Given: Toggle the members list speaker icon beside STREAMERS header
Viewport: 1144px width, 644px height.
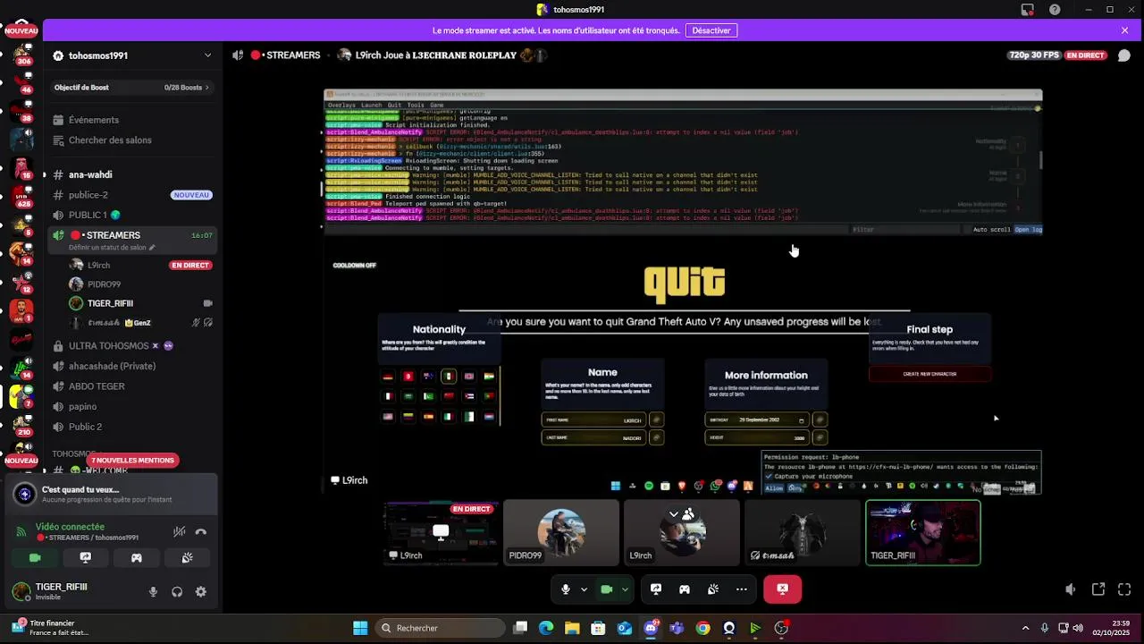Looking at the screenshot, I should 238,55.
